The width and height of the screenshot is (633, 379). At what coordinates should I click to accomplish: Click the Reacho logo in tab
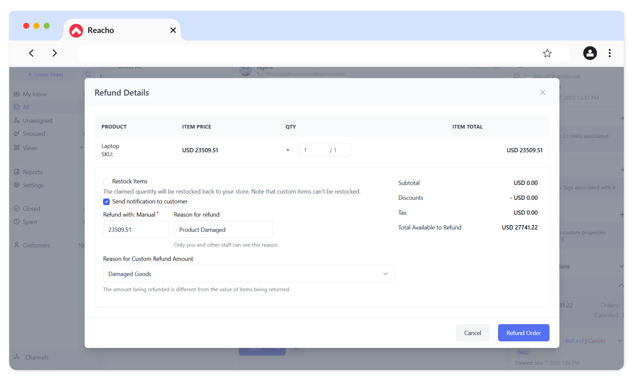tap(76, 31)
